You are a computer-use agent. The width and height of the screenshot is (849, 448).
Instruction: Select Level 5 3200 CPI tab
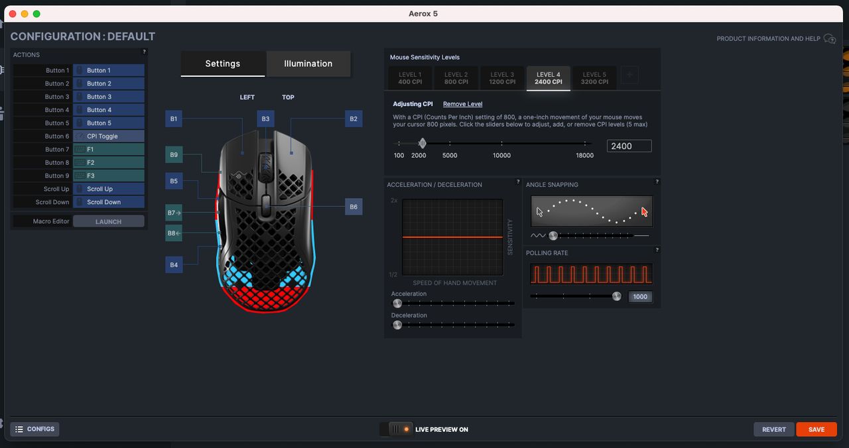tap(594, 78)
